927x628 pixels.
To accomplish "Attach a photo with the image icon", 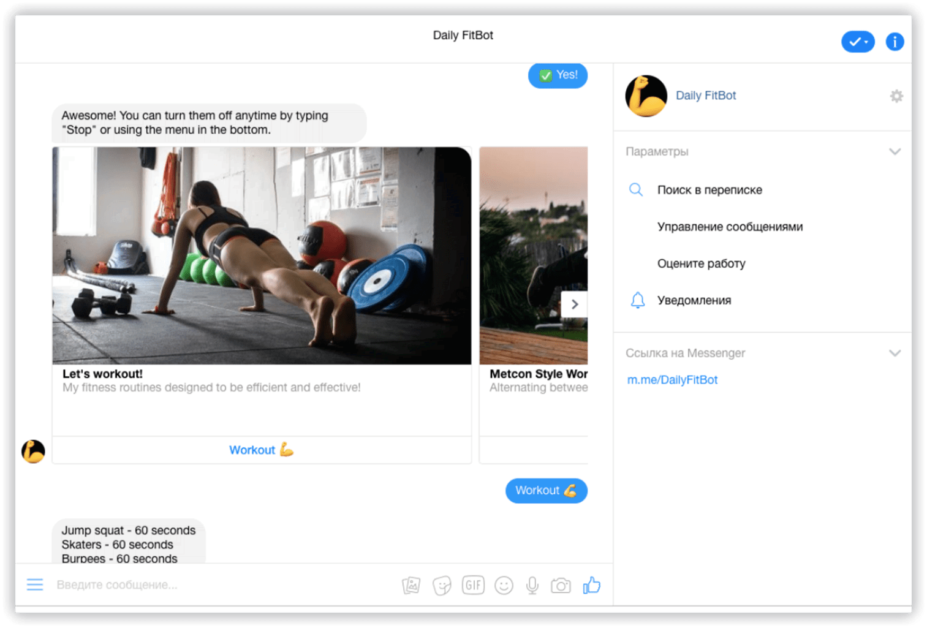I will tap(411, 586).
